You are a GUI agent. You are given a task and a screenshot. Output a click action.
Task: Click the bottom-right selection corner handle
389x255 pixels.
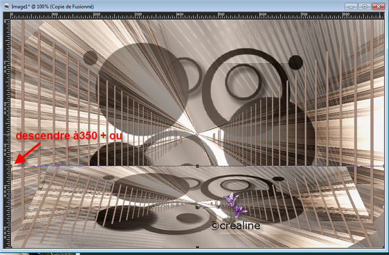(383, 247)
